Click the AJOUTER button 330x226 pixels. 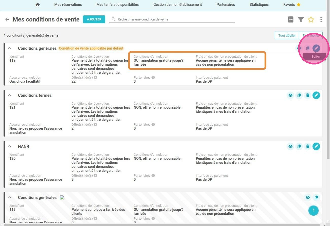tap(94, 19)
